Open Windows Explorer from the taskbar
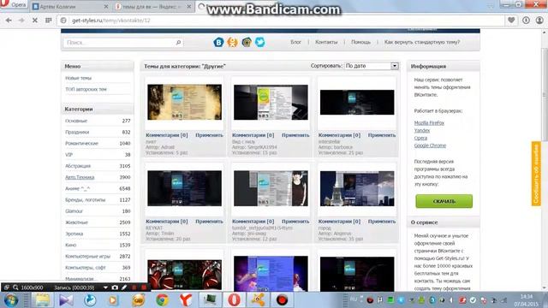 click(x=42, y=300)
